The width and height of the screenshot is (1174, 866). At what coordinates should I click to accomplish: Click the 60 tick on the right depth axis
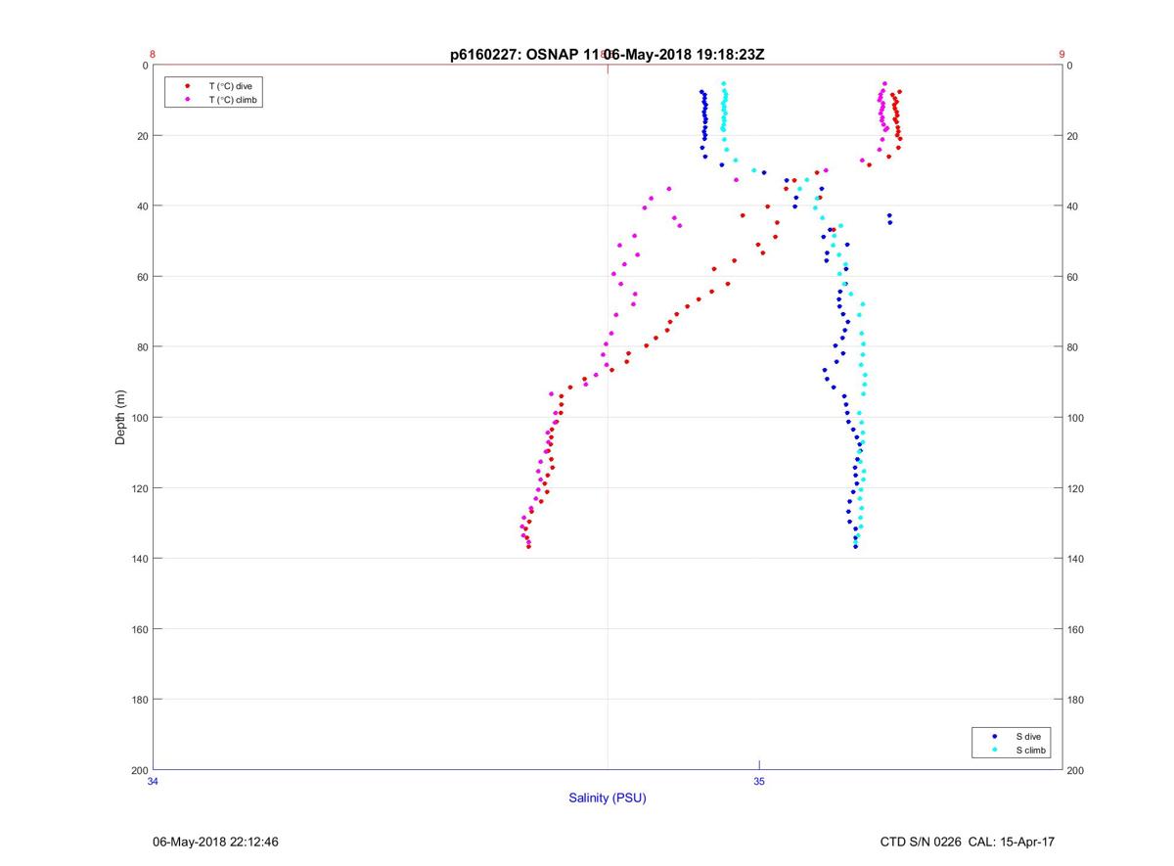[x=1073, y=277]
